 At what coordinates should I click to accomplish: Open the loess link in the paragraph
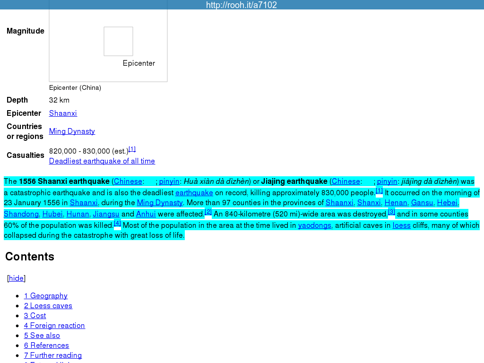point(401,225)
